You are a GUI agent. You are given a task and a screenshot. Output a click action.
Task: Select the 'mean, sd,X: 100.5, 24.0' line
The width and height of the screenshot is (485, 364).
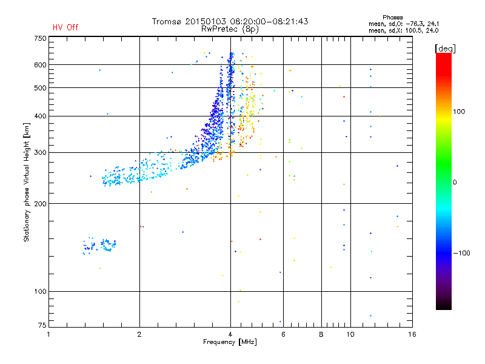tap(403, 30)
